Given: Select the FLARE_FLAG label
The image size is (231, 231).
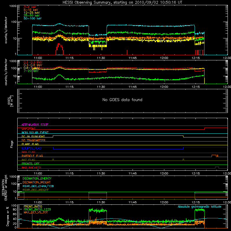Looking at the screenshot, I should pyautogui.click(x=30, y=144).
